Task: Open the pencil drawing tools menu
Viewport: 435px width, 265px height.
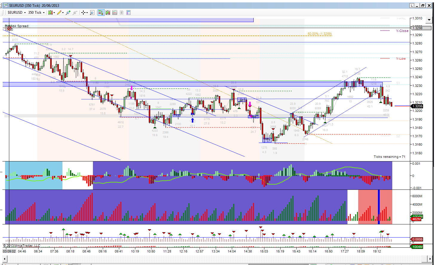Action: (x=61, y=13)
